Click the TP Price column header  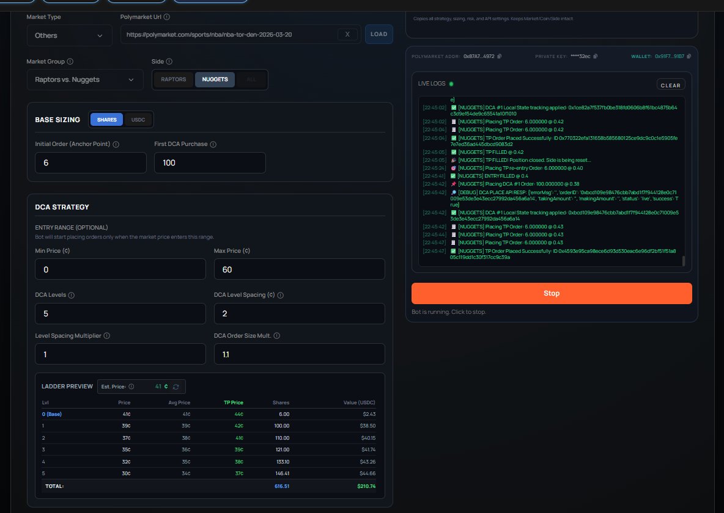pos(233,402)
